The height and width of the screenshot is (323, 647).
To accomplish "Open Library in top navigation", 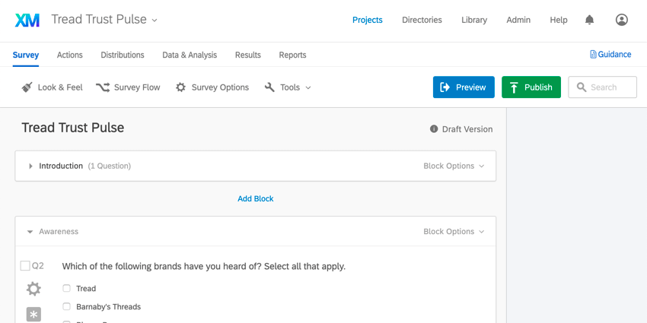I will click(x=474, y=20).
